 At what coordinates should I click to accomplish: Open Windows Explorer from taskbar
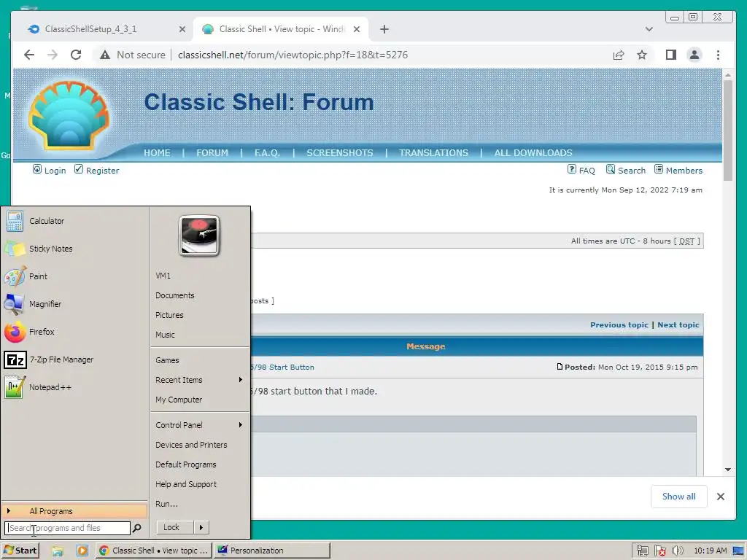click(x=58, y=551)
